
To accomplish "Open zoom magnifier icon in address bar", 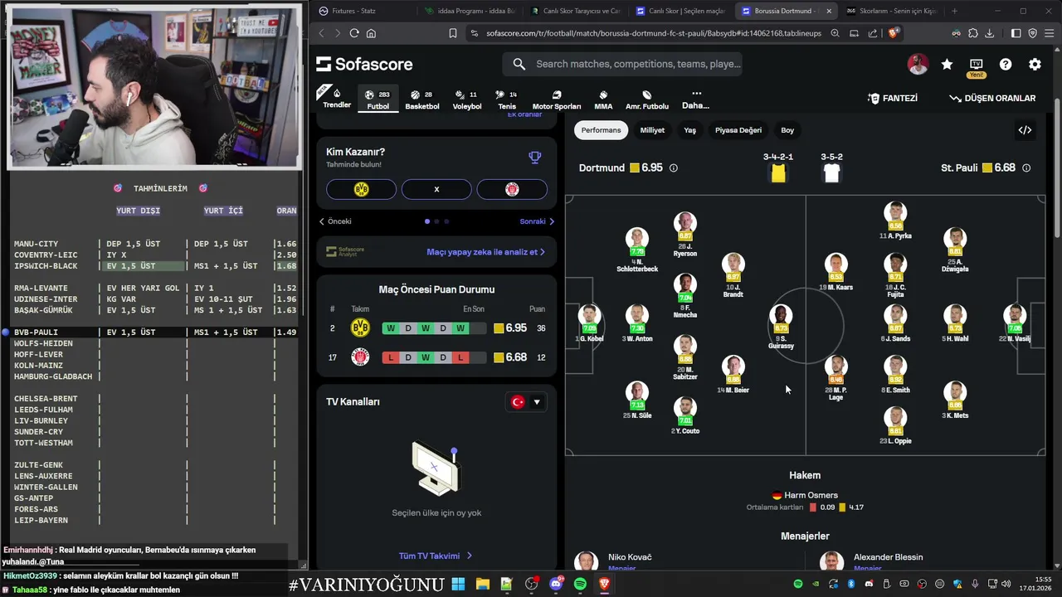I will click(x=835, y=33).
